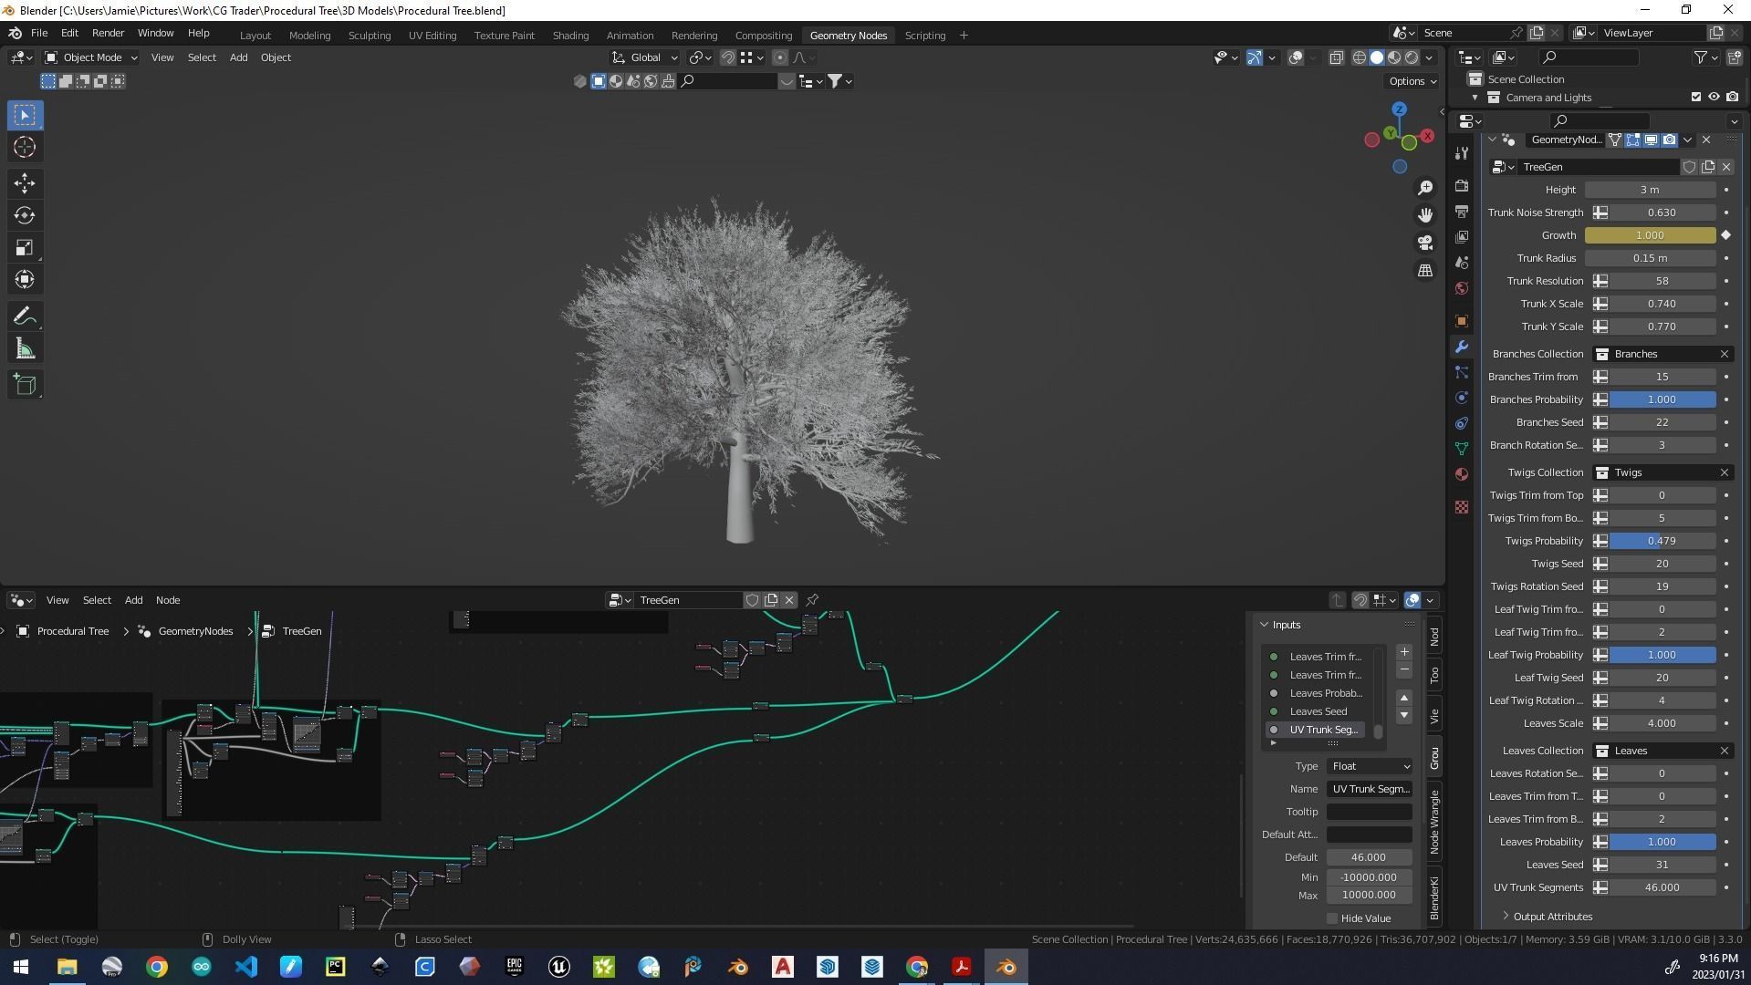Open the Node Wrangler sidebar tab
This screenshot has height=985, width=1751.
tap(1434, 822)
